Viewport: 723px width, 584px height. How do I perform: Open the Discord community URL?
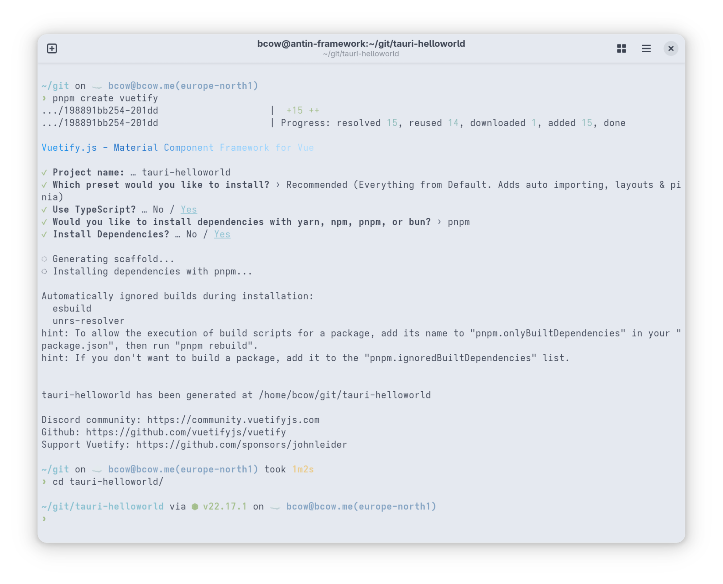[233, 420]
